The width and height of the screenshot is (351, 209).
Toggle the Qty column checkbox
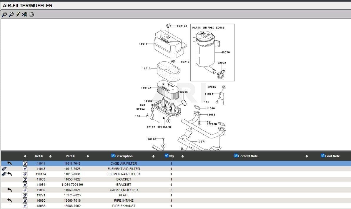167,156
